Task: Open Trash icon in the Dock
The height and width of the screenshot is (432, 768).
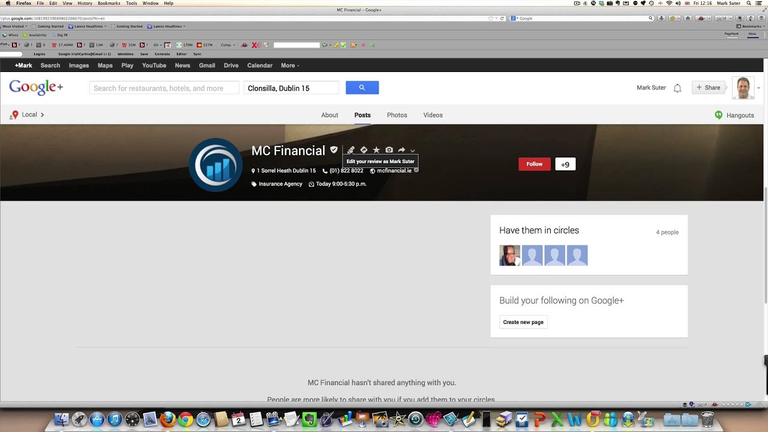Action: coord(707,419)
